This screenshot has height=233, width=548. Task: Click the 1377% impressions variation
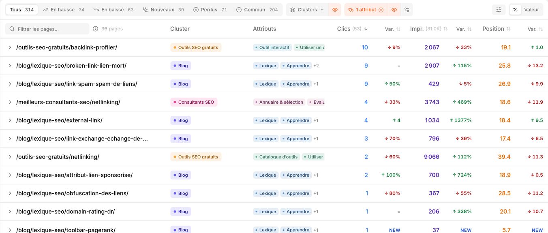[x=460, y=120]
